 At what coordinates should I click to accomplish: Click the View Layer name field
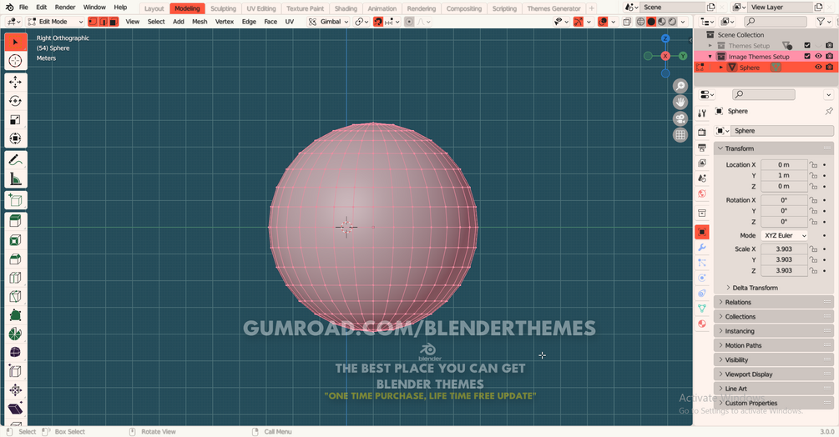[x=780, y=8]
